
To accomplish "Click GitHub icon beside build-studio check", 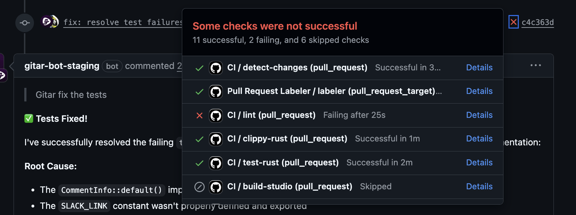I will pyautogui.click(x=216, y=187).
